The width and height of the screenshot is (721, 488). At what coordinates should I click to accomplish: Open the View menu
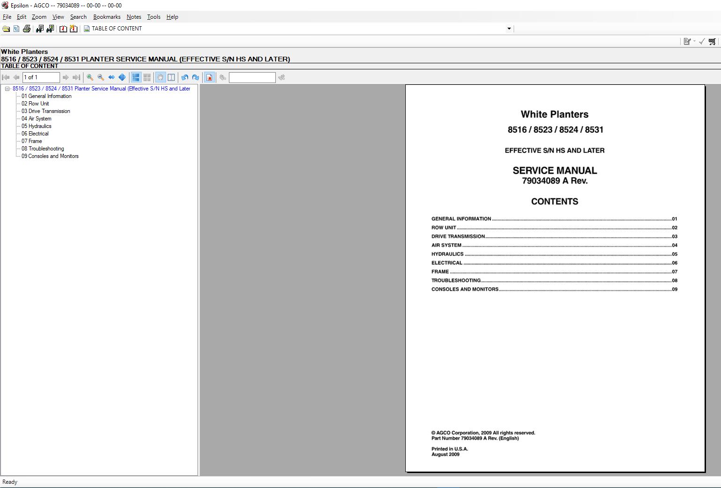point(58,17)
